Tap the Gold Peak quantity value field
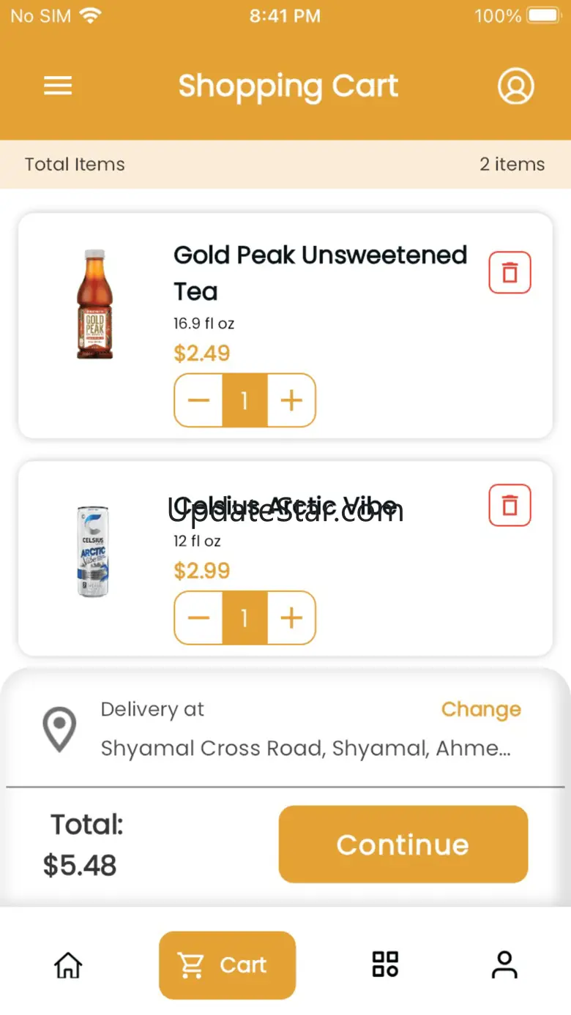571x1015 pixels. [x=245, y=400]
